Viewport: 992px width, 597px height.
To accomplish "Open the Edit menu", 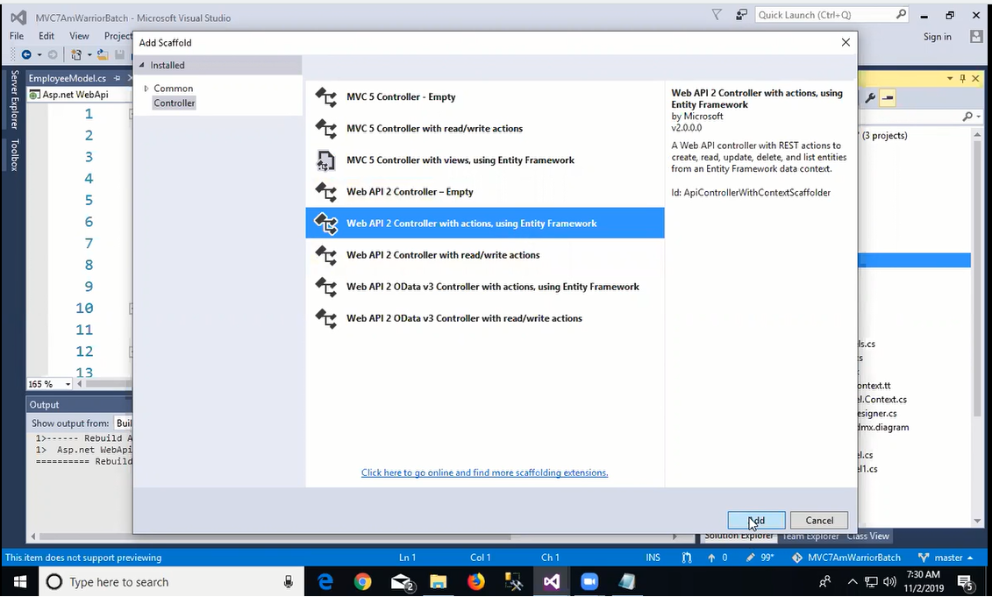I will pos(46,36).
